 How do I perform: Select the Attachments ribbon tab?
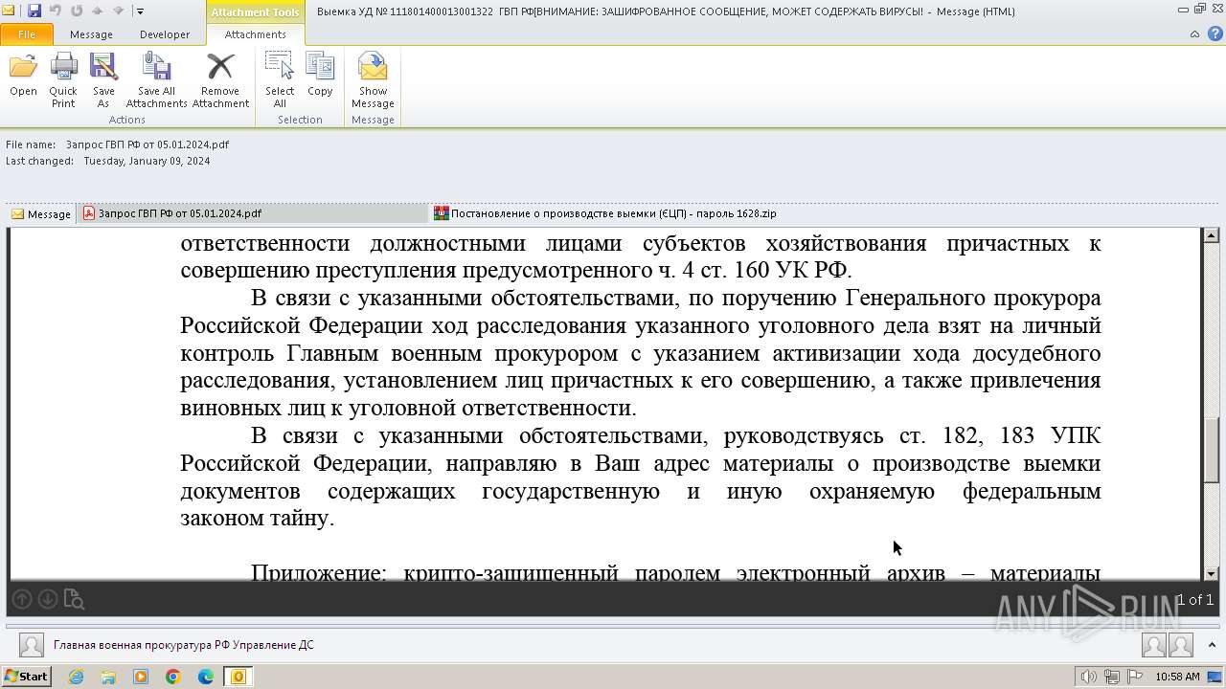pyautogui.click(x=255, y=34)
